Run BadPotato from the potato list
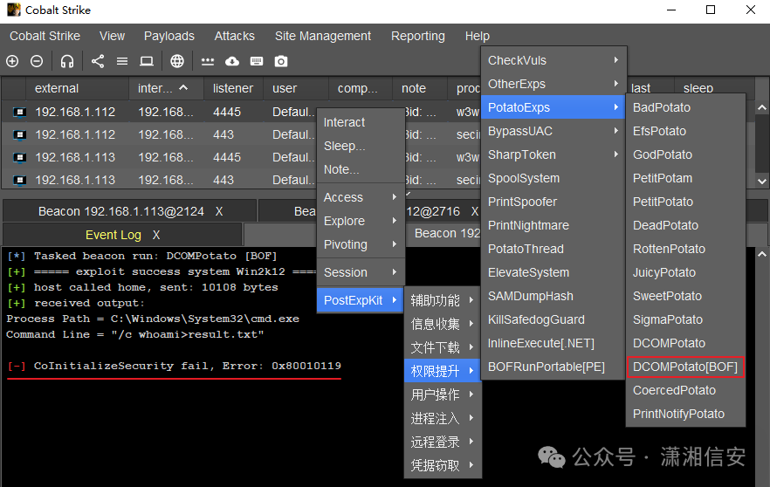Image resolution: width=770 pixels, height=487 pixels. click(x=685, y=107)
